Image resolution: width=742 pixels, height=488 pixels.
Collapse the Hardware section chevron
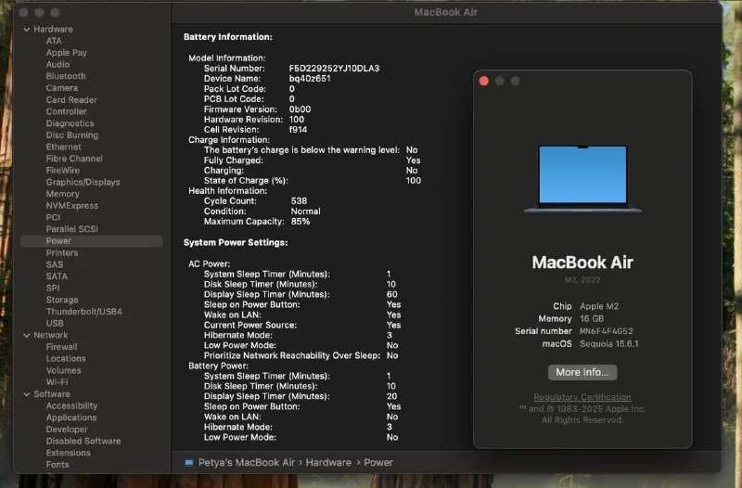point(27,30)
